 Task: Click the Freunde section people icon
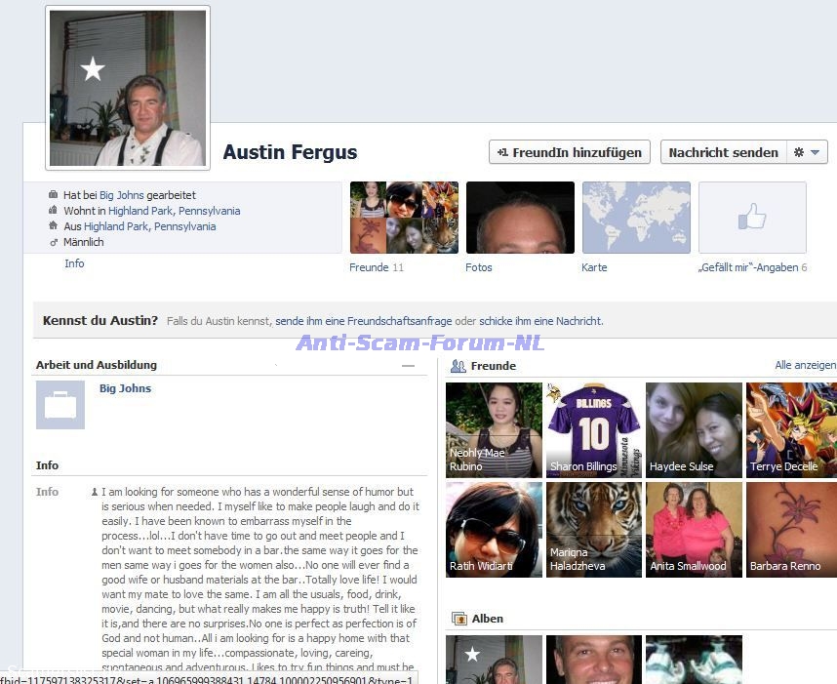[458, 366]
